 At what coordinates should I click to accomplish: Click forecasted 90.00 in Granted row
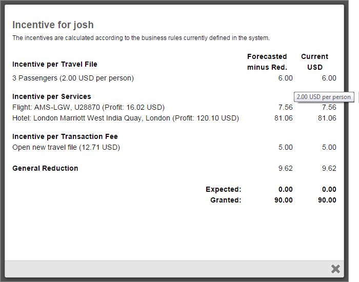point(284,200)
